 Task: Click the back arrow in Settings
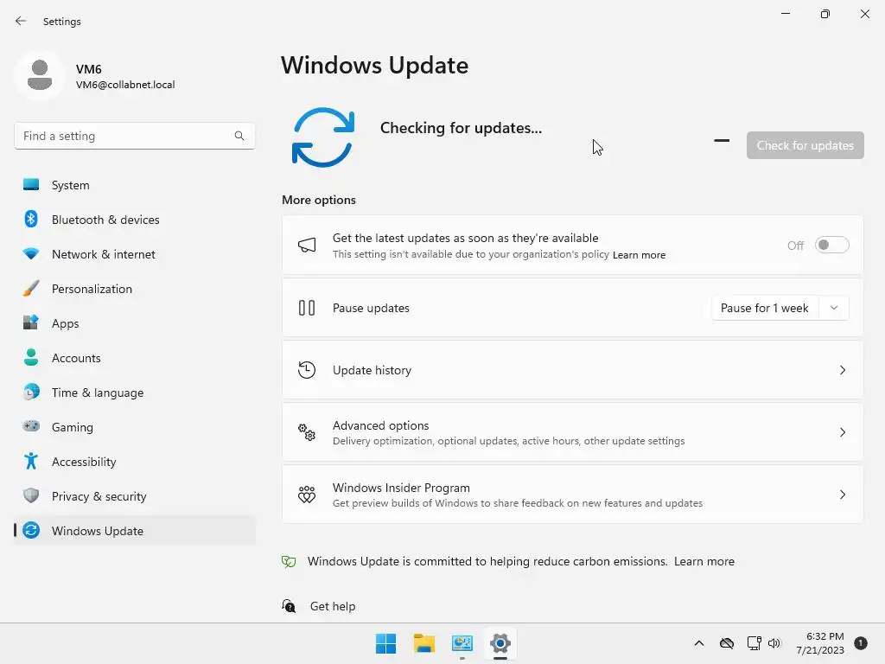21,21
